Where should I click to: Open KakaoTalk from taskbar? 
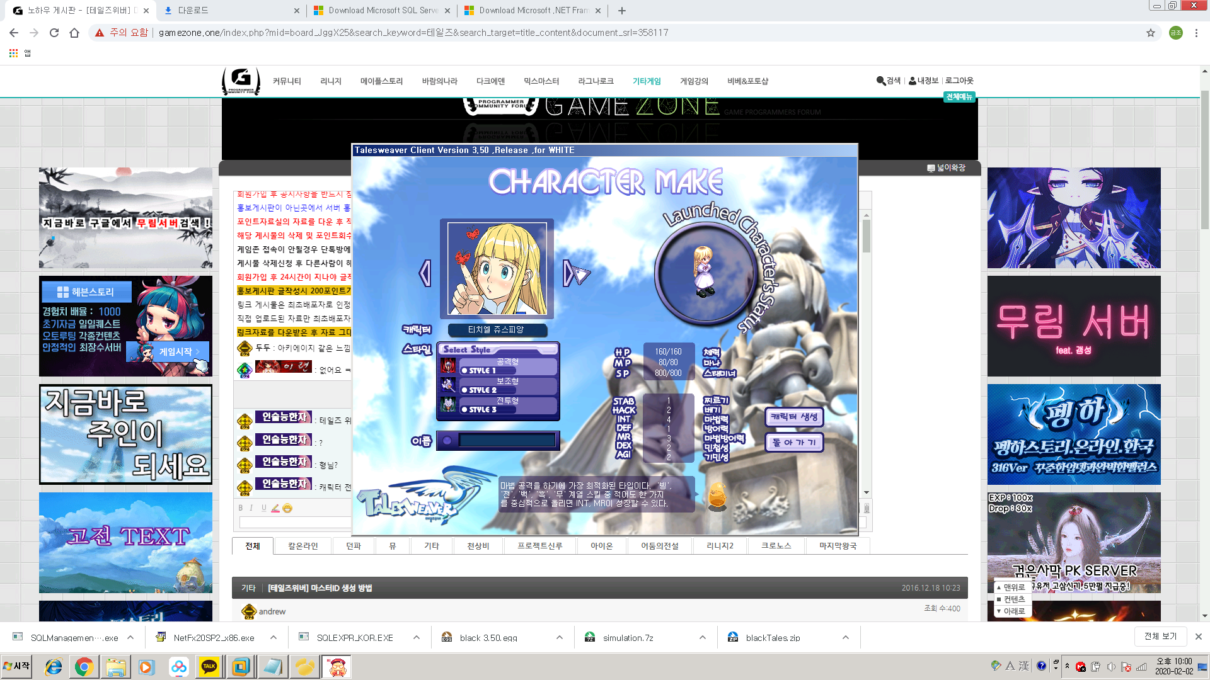(209, 667)
